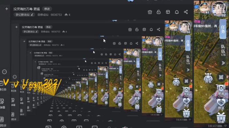Select the 队伍 1/5 tab in the largest game preview
Viewport: 229px width, 128px height.
(223, 50)
